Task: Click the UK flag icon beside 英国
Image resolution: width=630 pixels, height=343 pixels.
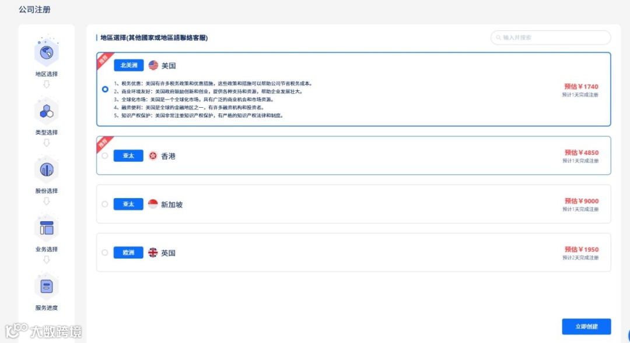Action: point(152,252)
